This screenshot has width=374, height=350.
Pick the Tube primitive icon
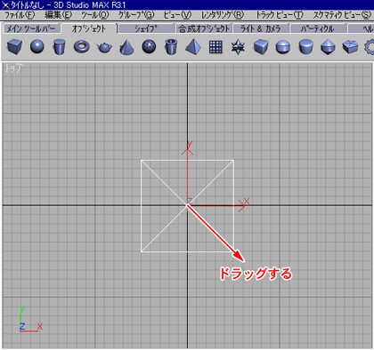(171, 47)
